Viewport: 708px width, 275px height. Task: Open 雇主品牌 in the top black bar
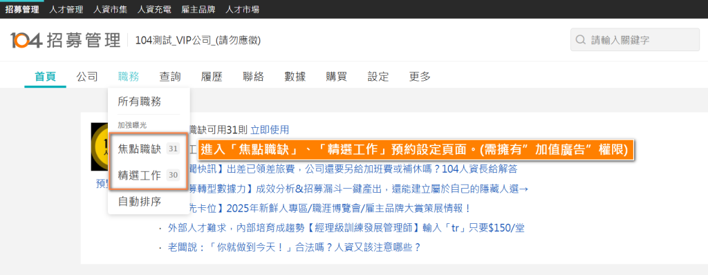[198, 9]
